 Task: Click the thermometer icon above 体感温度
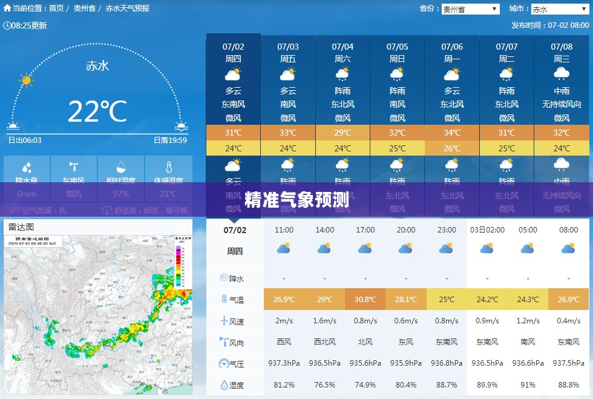169,167
